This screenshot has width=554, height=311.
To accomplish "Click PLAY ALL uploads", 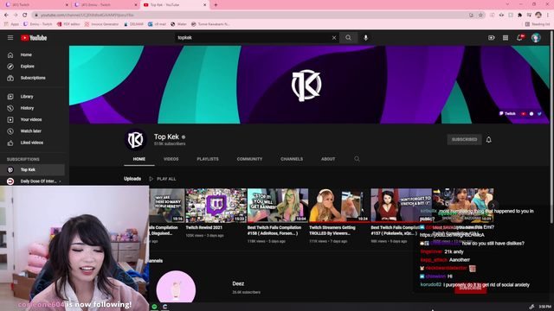I will [163, 179].
